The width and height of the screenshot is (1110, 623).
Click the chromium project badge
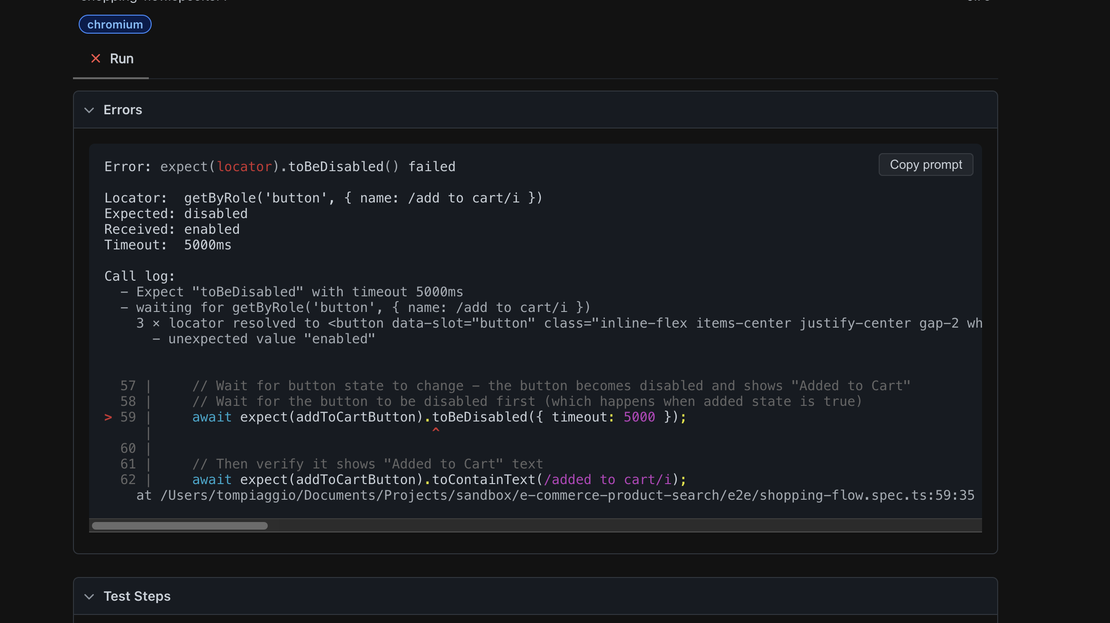tap(115, 24)
